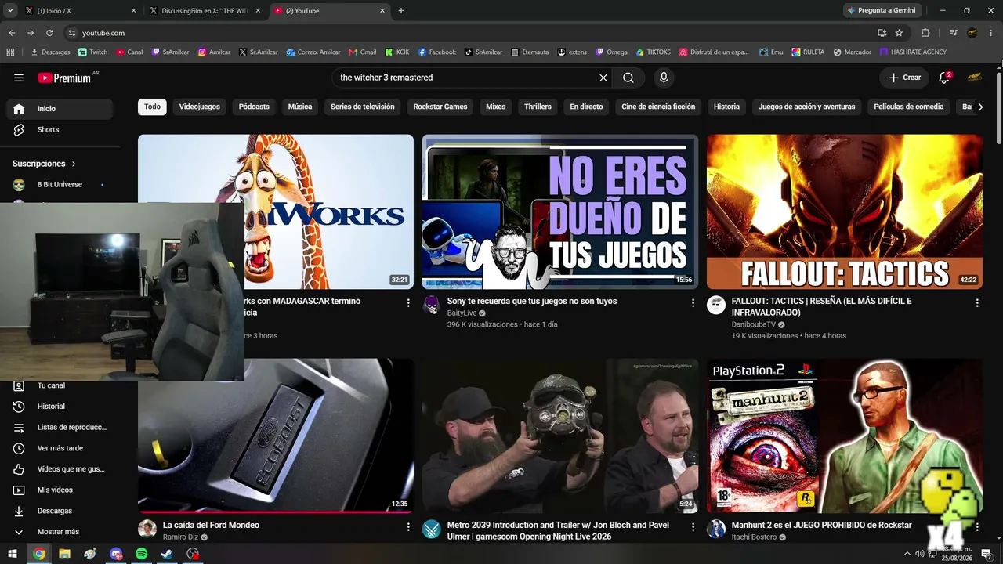This screenshot has height=564, width=1003.
Task: Open Chrome tab search dropdown
Action: [x=10, y=11]
